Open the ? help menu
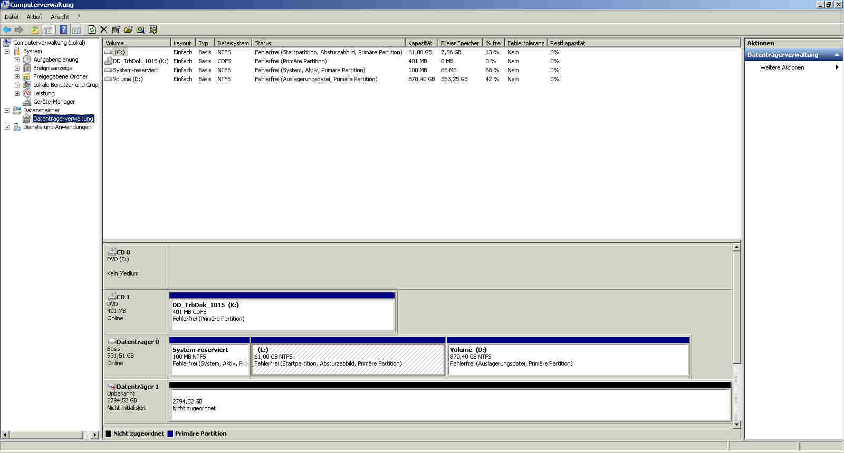This screenshot has width=844, height=453. click(x=79, y=17)
